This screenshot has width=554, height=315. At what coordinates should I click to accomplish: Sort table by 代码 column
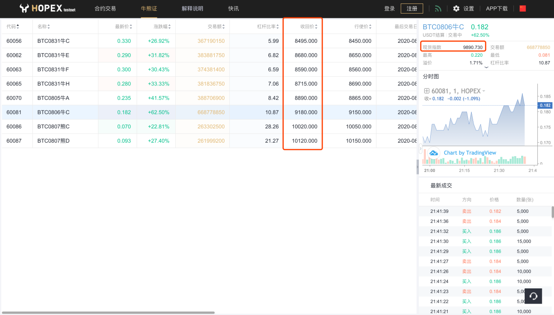(13, 27)
